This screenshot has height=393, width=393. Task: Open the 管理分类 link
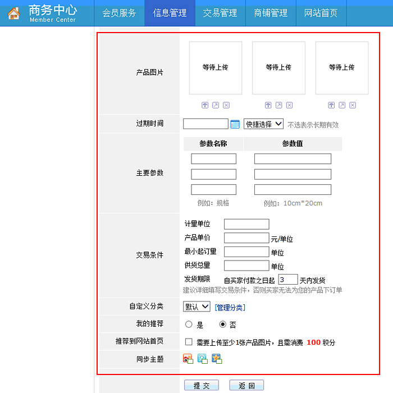pyautogui.click(x=230, y=307)
